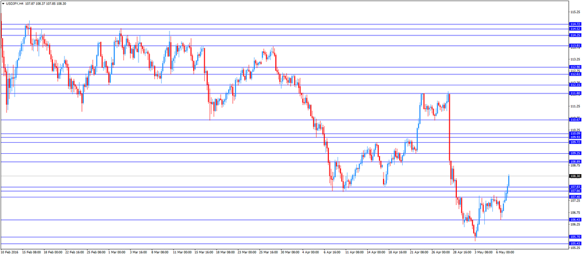Click the 106.43 price level label
This screenshot has width=582, height=256.
(x=575, y=219)
